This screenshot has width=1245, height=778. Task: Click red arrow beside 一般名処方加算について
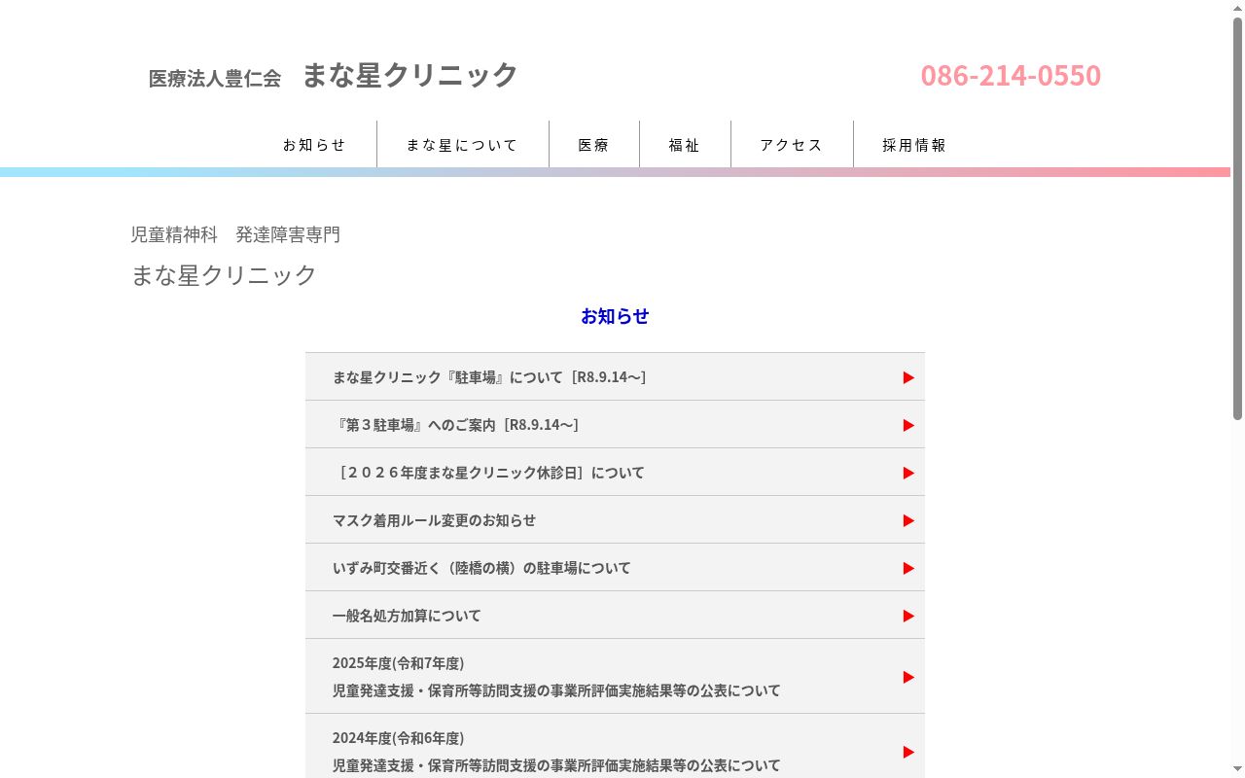click(x=908, y=616)
